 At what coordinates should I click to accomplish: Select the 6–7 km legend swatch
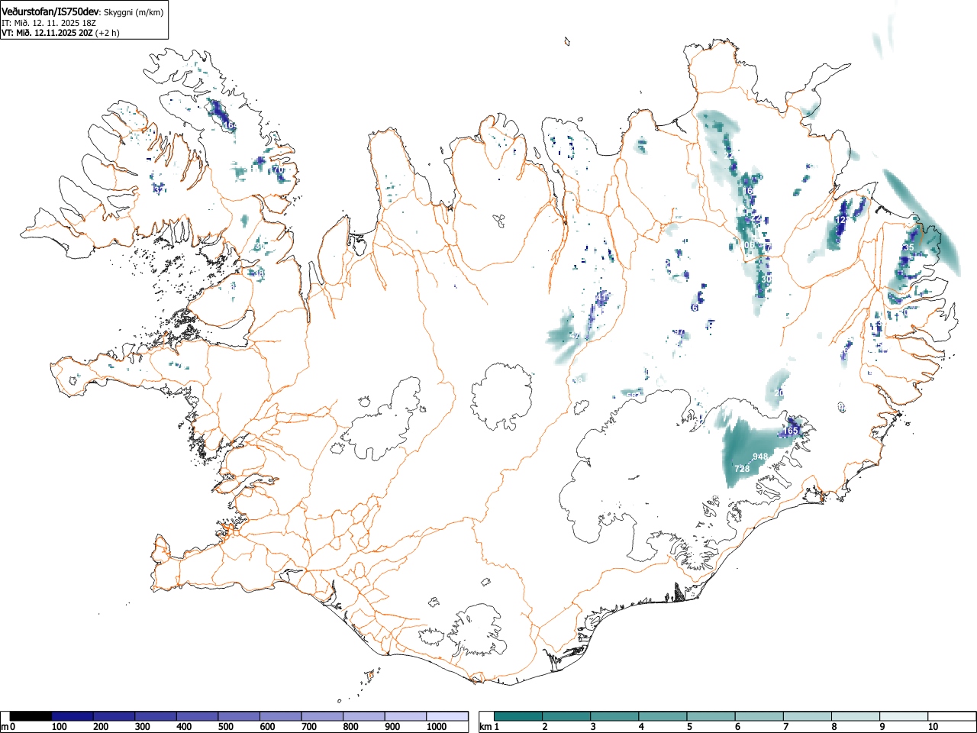(759, 716)
